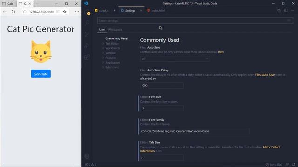This screenshot has width=298, height=167.
Task: Click Tab Size field showing 2
Action: pyautogui.click(x=162, y=158)
